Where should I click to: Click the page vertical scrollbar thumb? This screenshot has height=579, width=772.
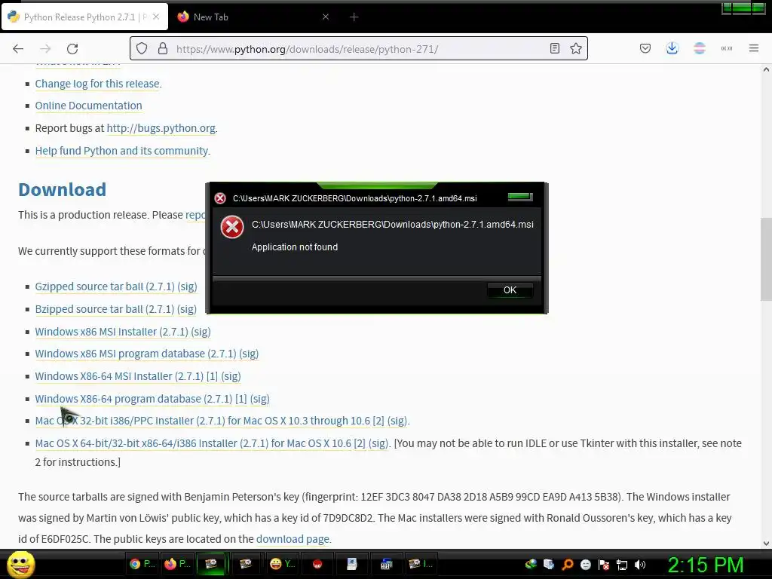[x=766, y=259]
